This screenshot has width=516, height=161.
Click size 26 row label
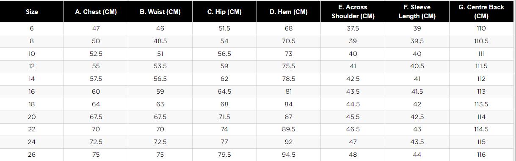pyautogui.click(x=32, y=155)
